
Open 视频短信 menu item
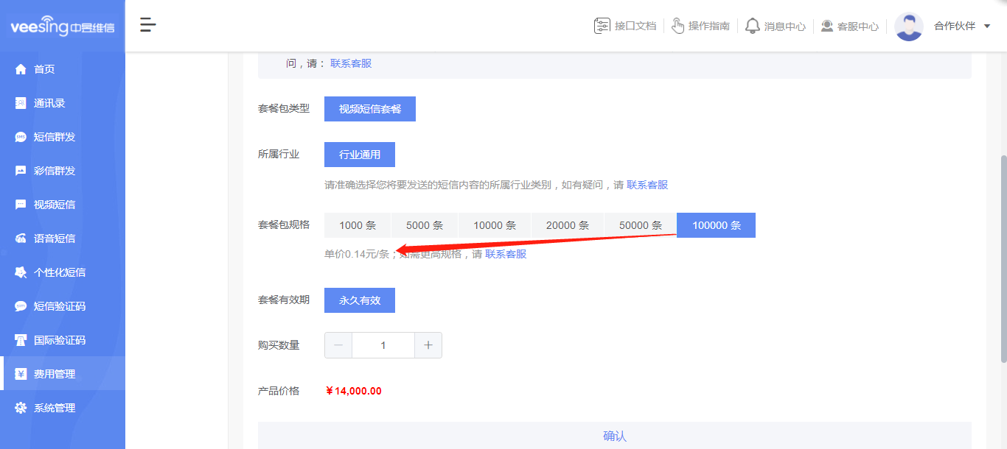(x=63, y=205)
